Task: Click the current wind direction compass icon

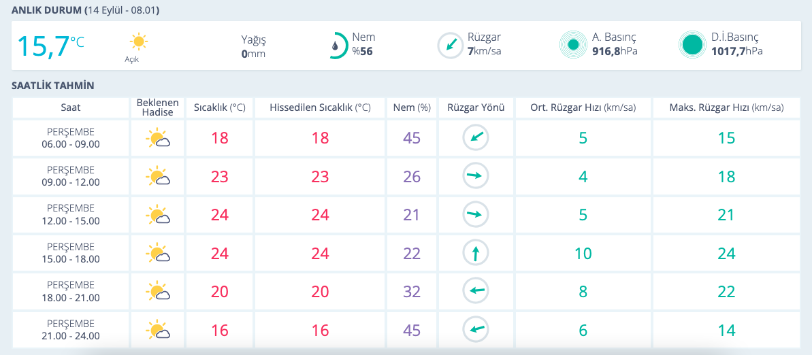Action: (450, 46)
